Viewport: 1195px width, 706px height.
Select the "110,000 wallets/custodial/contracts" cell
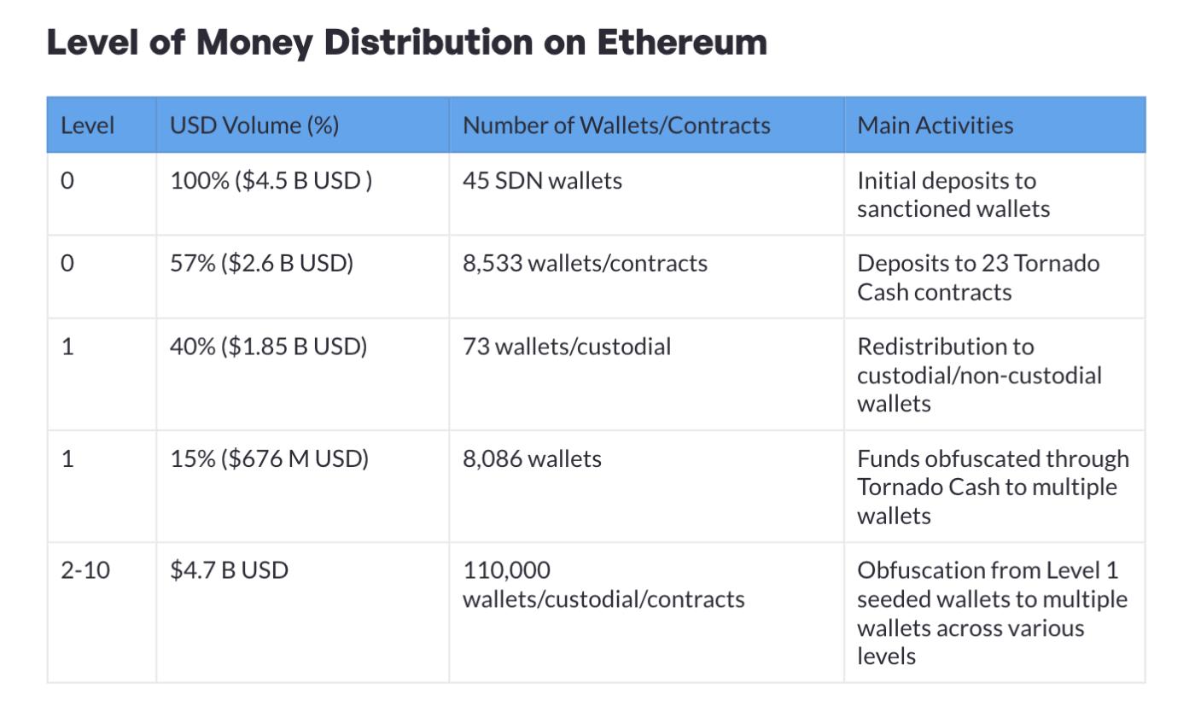point(603,584)
